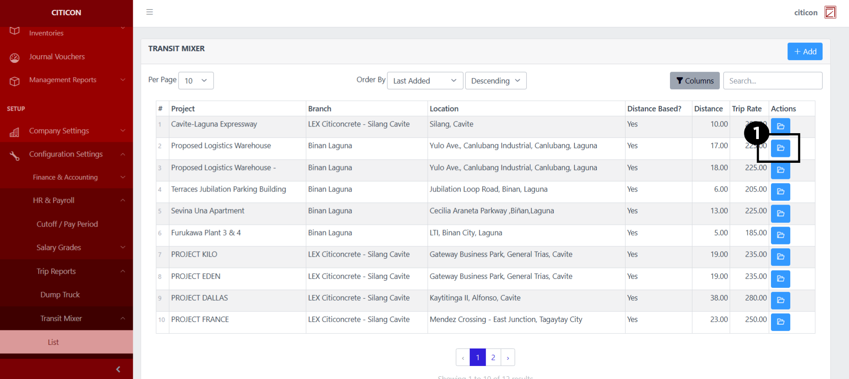Click the hamburger menu icon

pyautogui.click(x=149, y=12)
